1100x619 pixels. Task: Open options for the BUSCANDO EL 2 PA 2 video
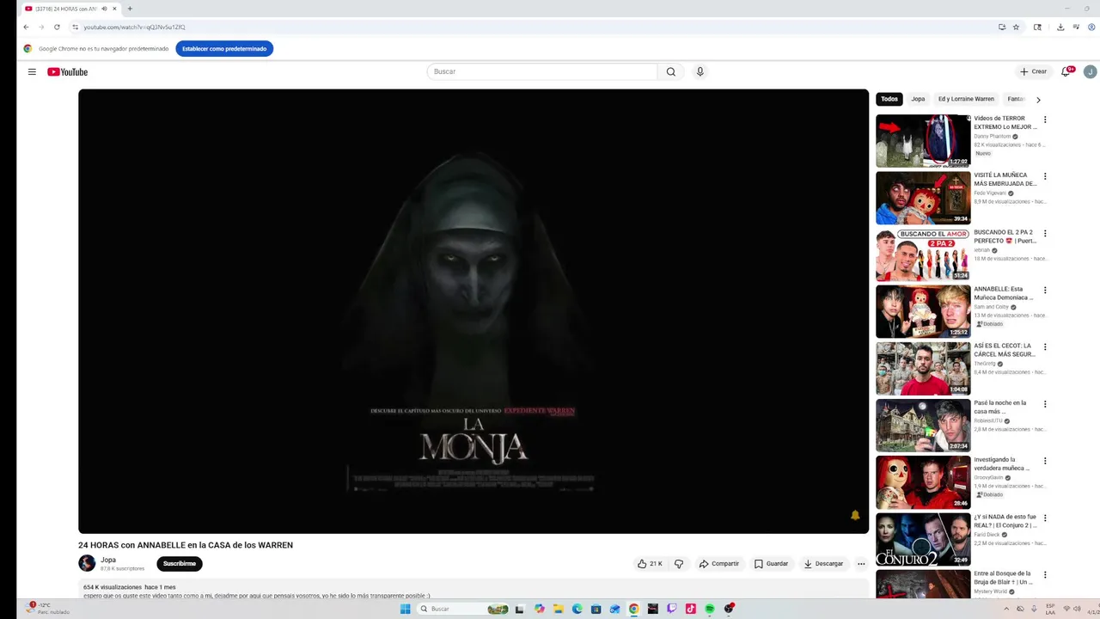(x=1045, y=234)
